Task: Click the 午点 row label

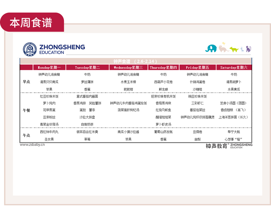Action: (26, 135)
